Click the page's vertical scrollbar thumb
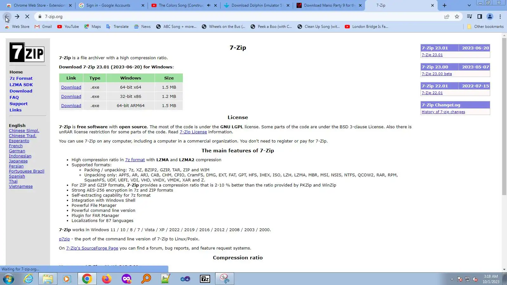507x285 pixels. 504,117
